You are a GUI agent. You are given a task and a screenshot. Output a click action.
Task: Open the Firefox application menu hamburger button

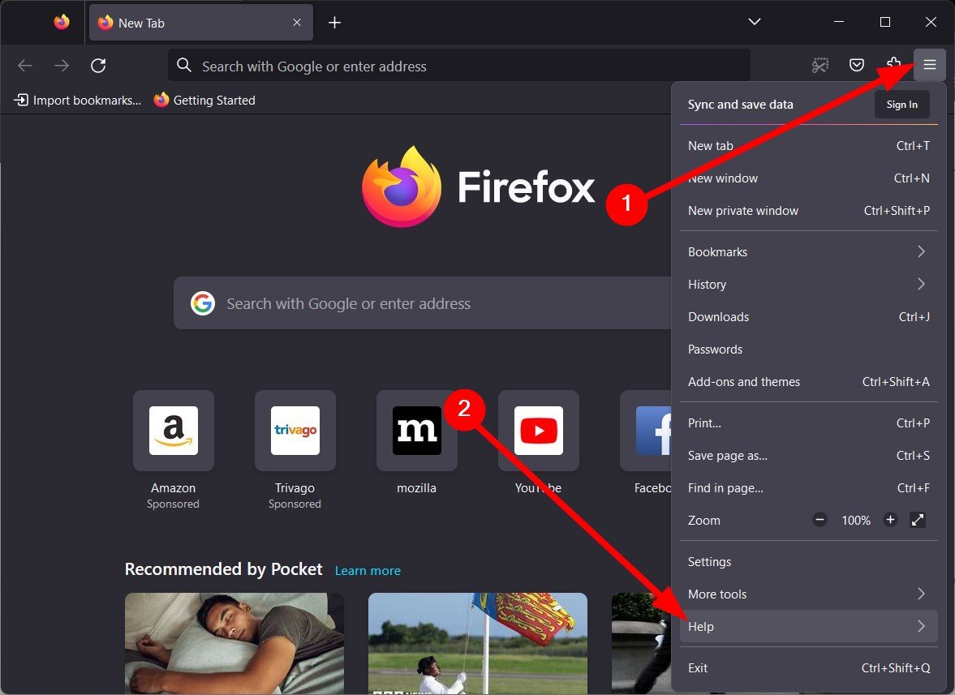pos(929,65)
